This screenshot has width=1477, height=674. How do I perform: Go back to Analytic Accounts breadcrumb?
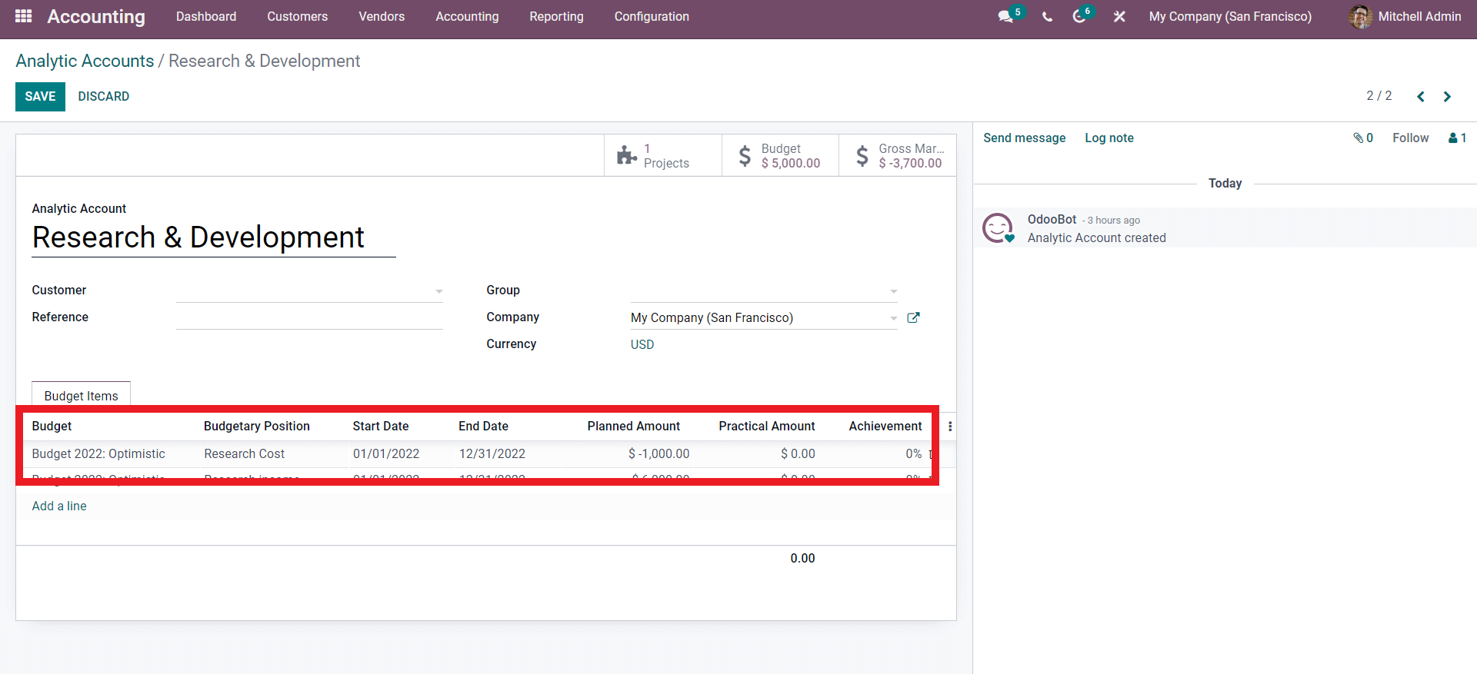(x=85, y=61)
